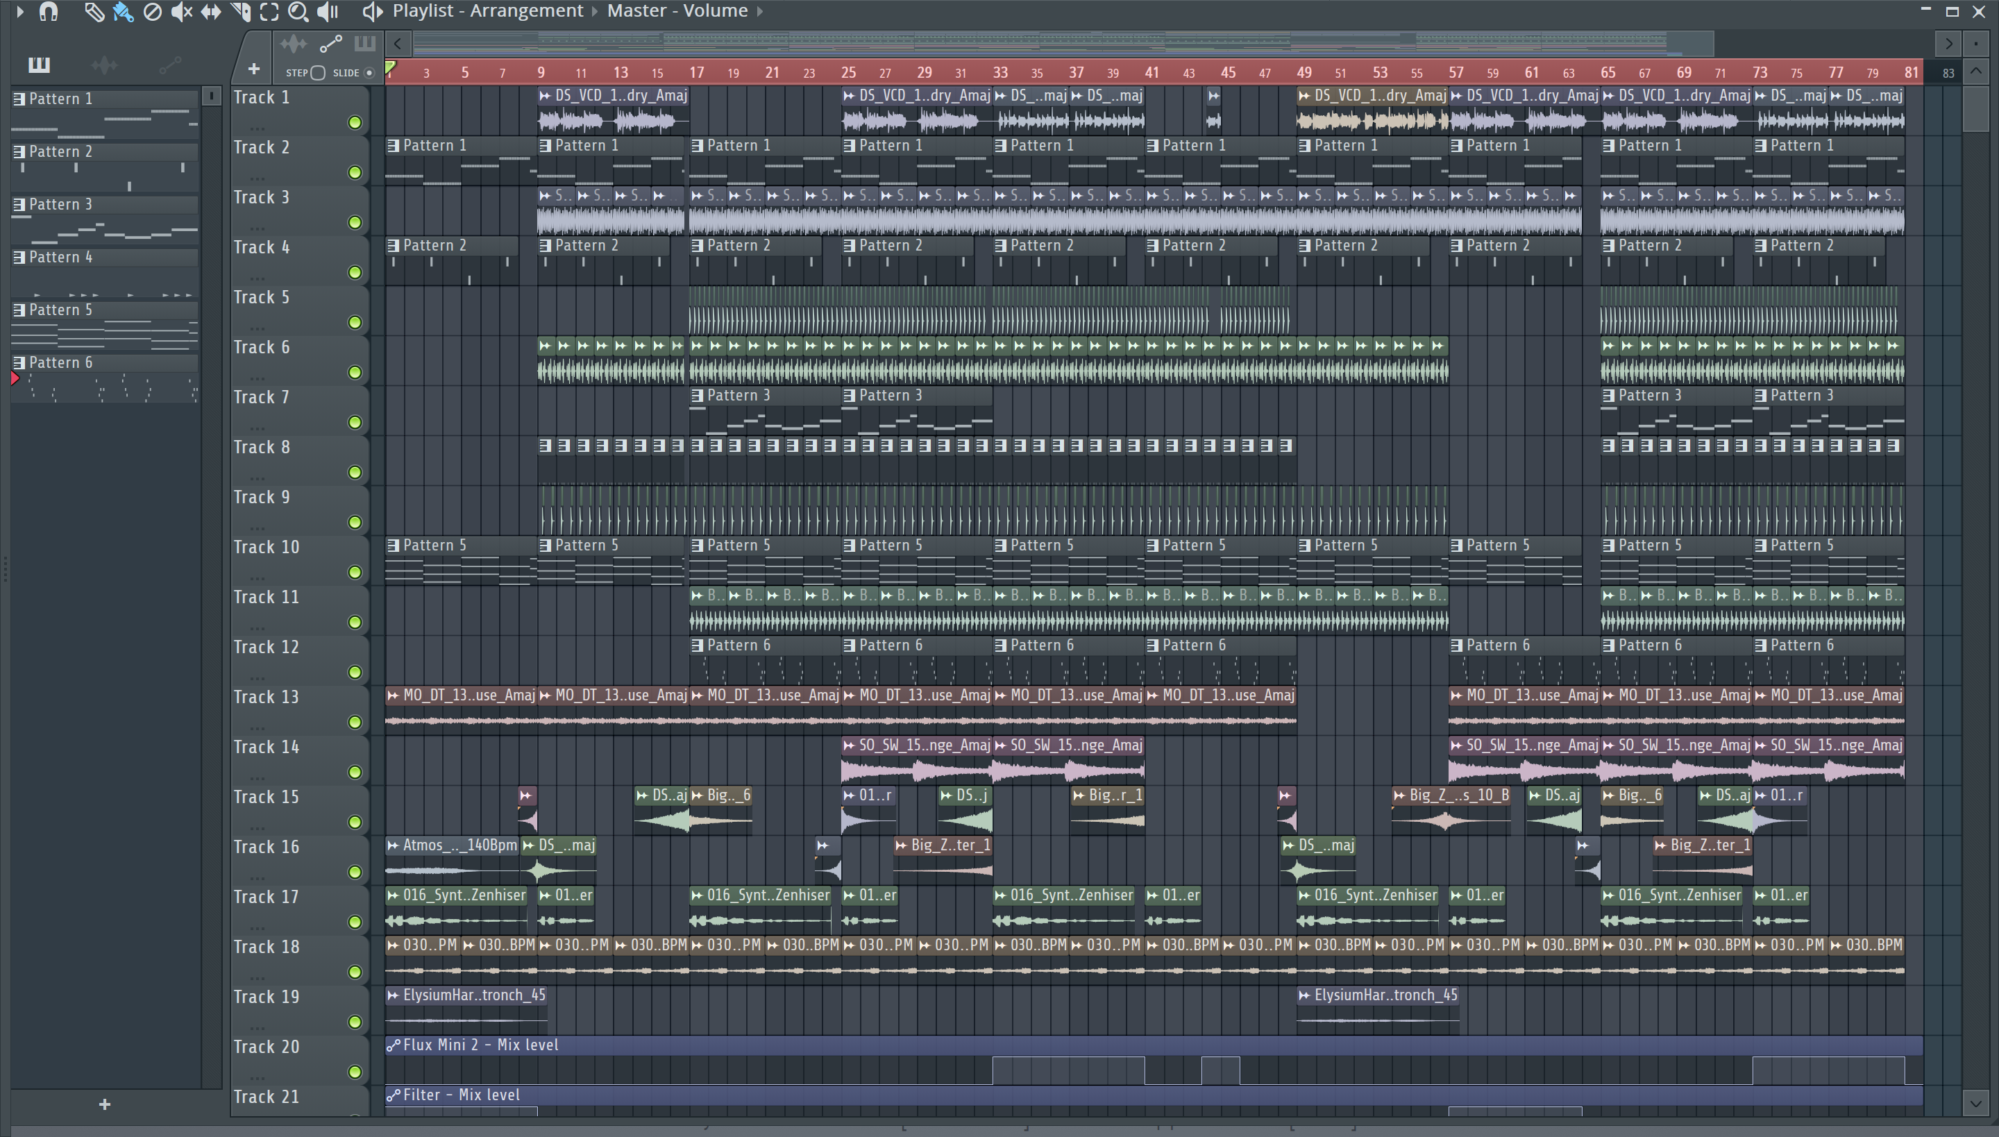Mute Track 16 with its green LED
The height and width of the screenshot is (1137, 1999).
[355, 873]
